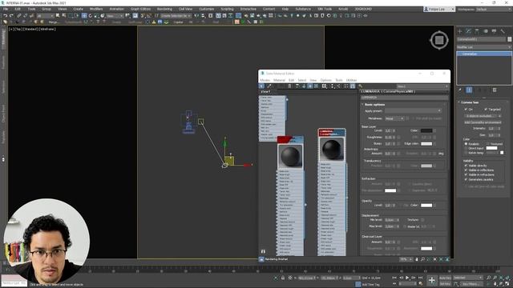The height and width of the screenshot is (288, 513).
Task: Click the Set Key button
Action: pos(445,284)
